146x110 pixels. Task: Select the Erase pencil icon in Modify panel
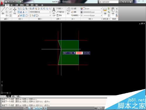tap(19, 16)
